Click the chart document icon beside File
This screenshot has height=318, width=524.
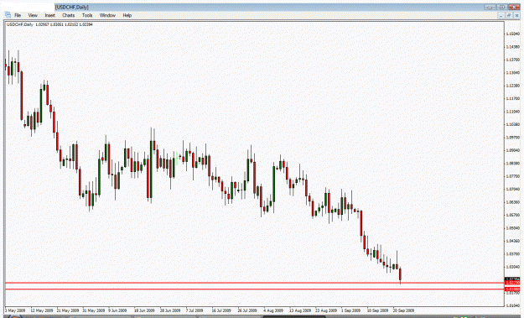(x=8, y=15)
